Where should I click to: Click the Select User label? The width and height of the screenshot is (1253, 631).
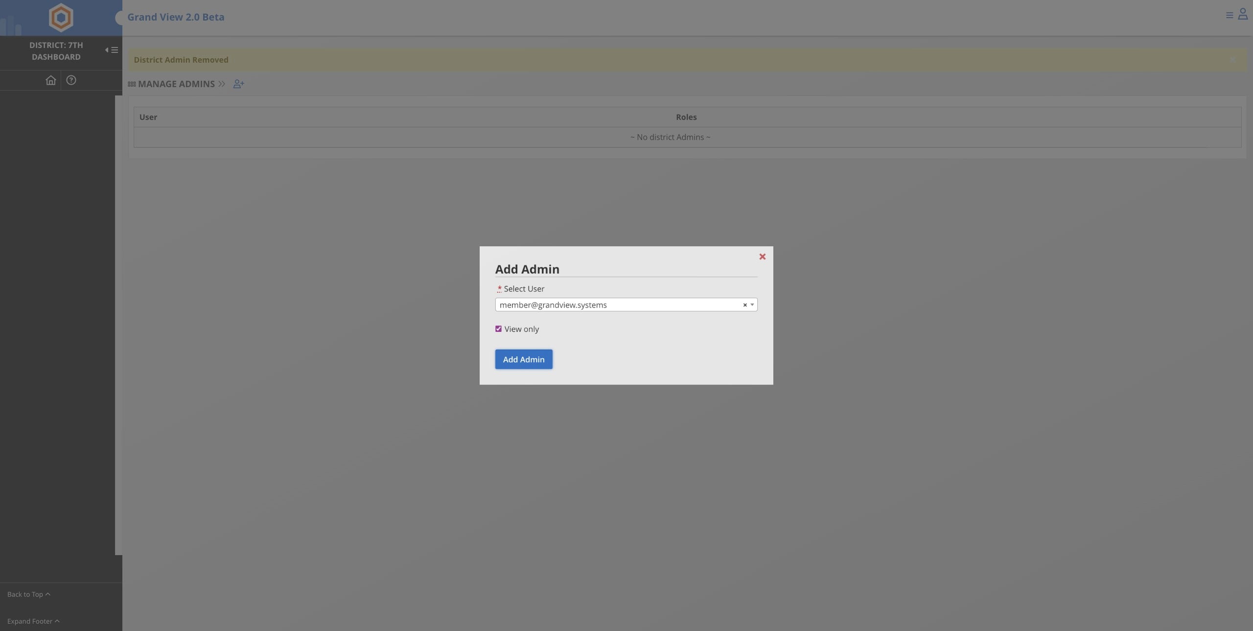524,289
